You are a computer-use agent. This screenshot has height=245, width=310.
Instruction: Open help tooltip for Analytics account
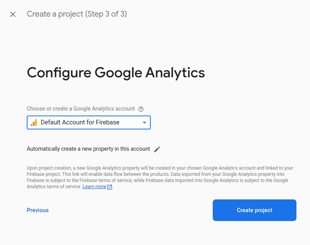click(141, 109)
